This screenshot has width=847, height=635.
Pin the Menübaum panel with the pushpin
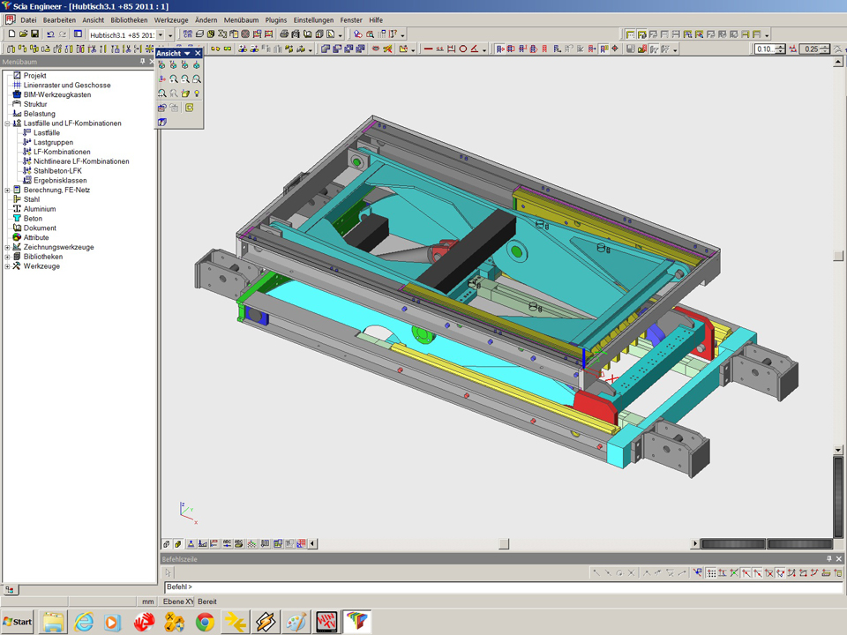[x=142, y=63]
